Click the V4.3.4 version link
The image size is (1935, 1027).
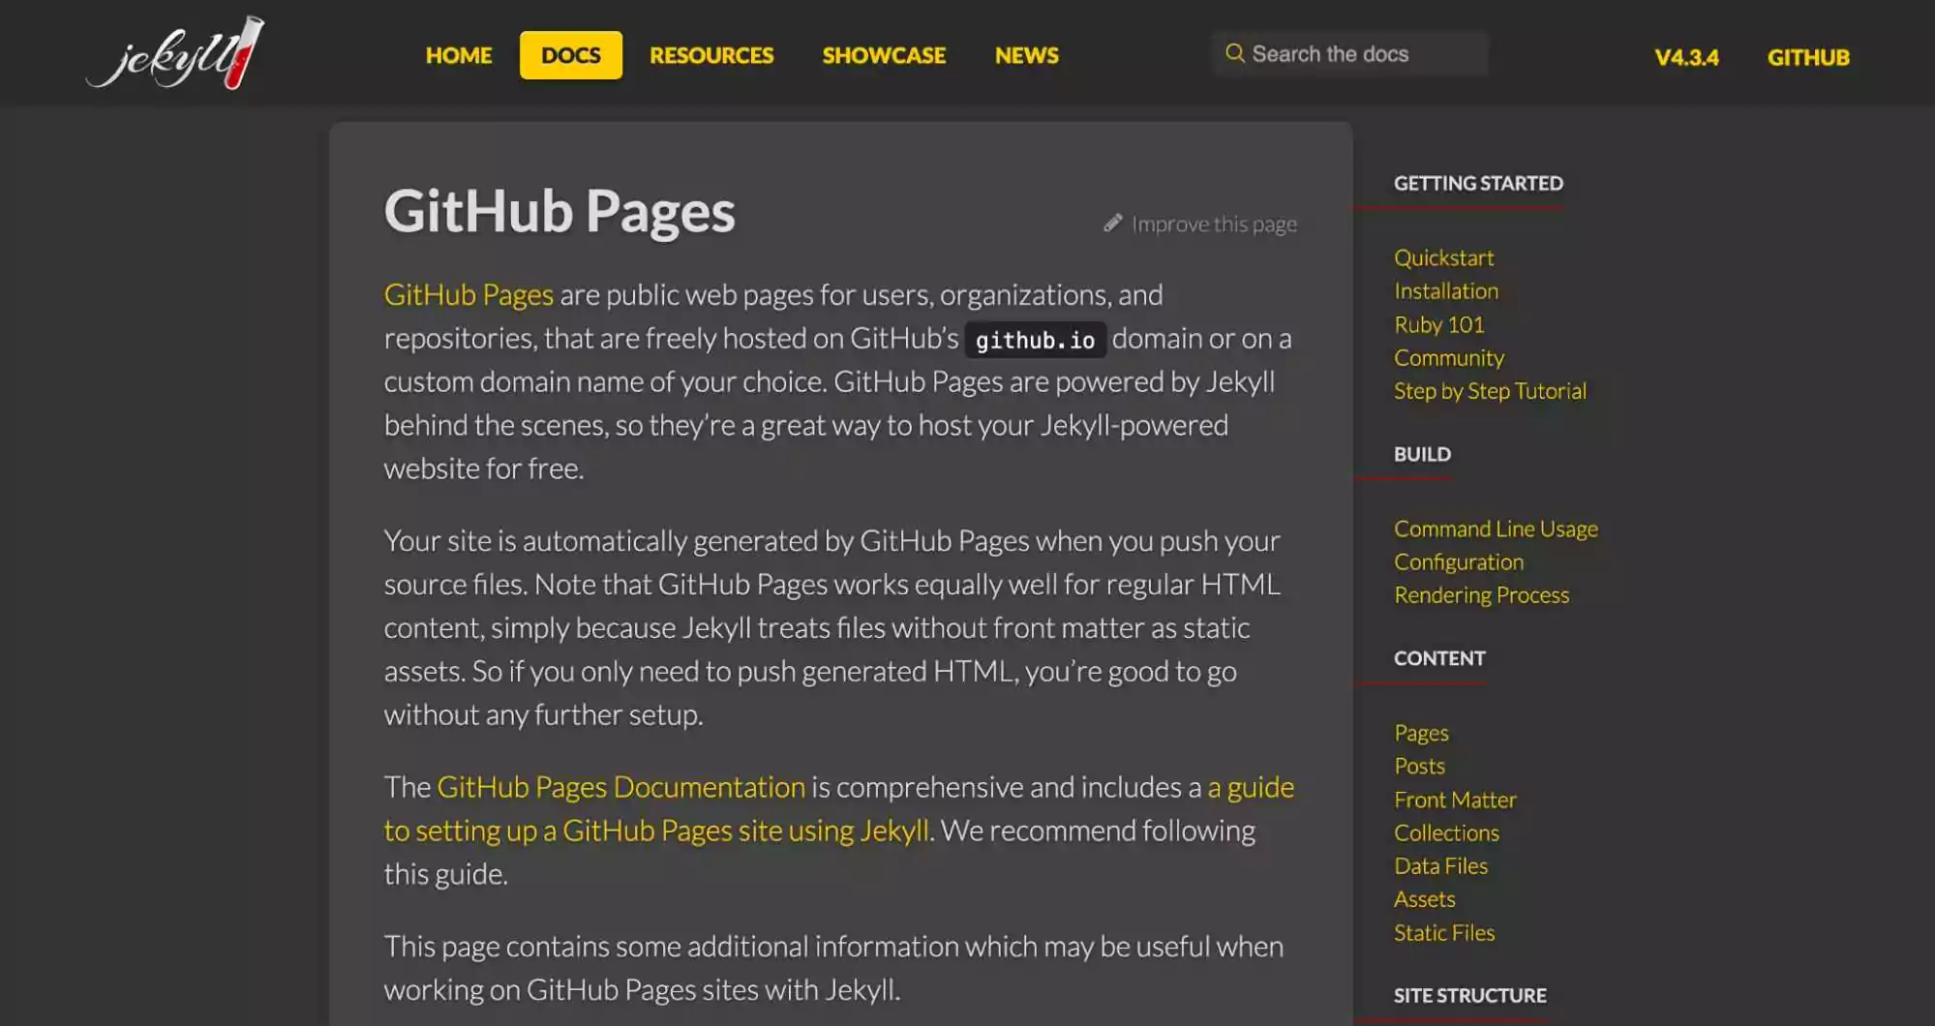point(1686,57)
